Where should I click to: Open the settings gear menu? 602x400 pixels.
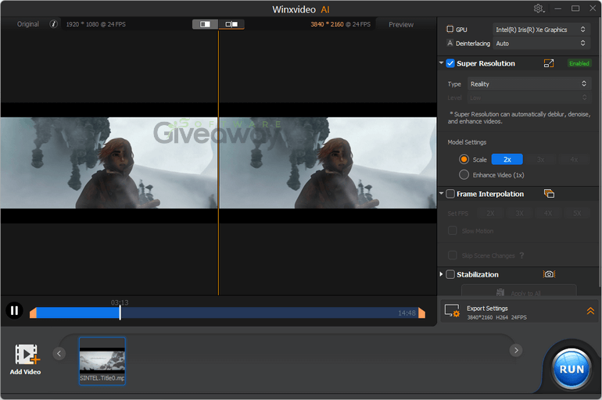(x=539, y=9)
